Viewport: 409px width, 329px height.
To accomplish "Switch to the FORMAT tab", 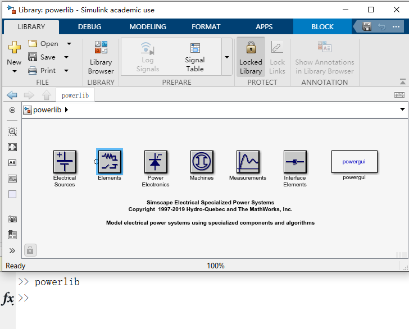I will pos(206,26).
